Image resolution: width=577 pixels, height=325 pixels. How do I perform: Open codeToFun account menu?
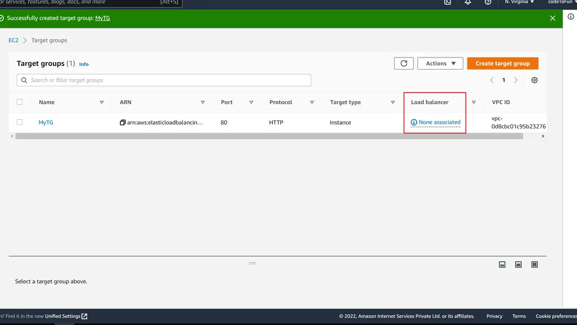tap(562, 2)
